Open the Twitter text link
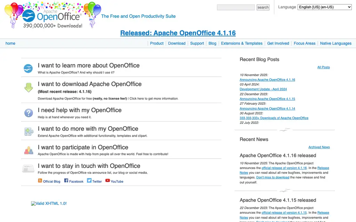This screenshot has width=356, height=222. (97, 181)
